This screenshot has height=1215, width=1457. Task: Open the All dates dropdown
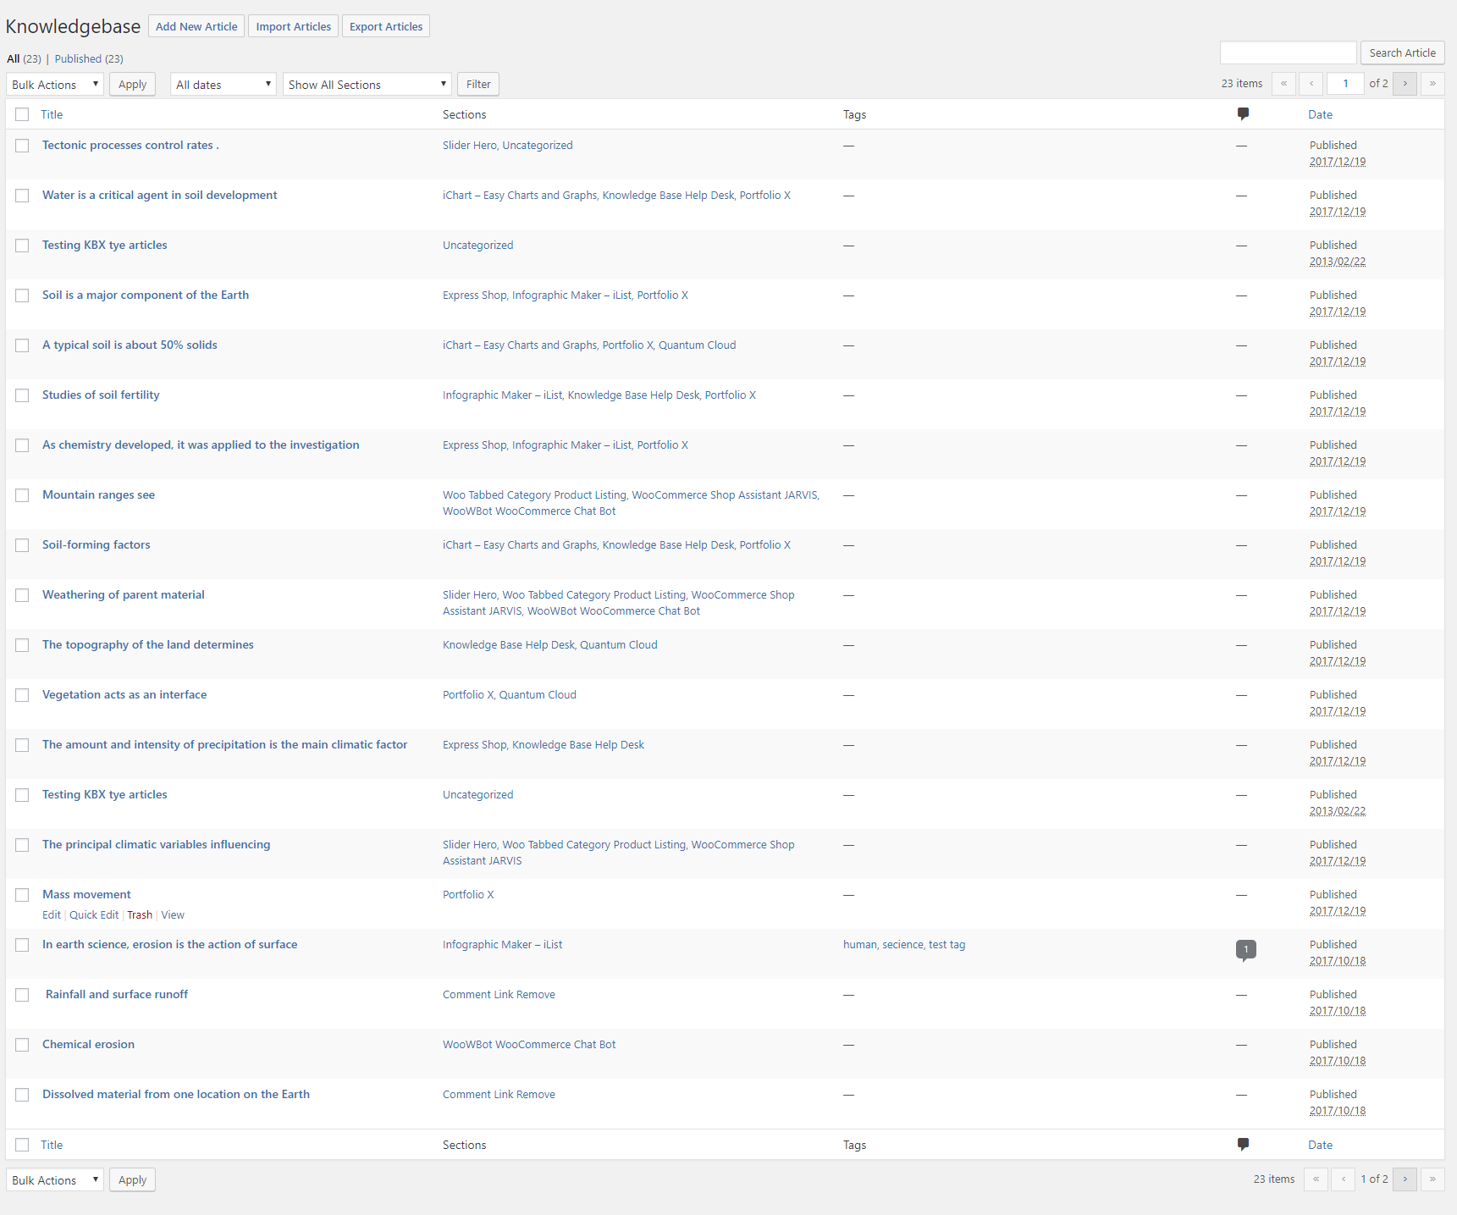(x=224, y=85)
